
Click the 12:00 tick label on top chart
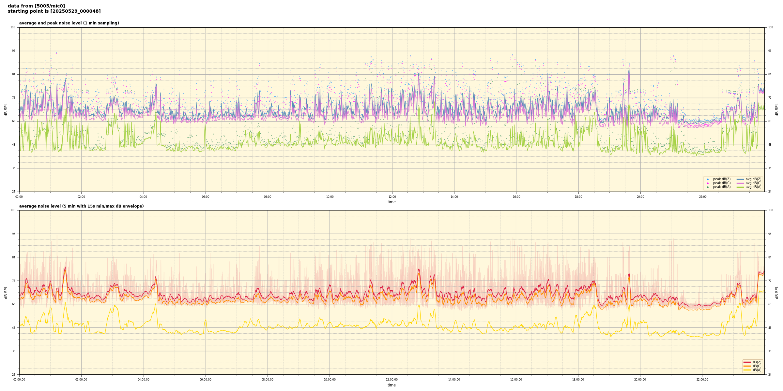(x=392, y=197)
